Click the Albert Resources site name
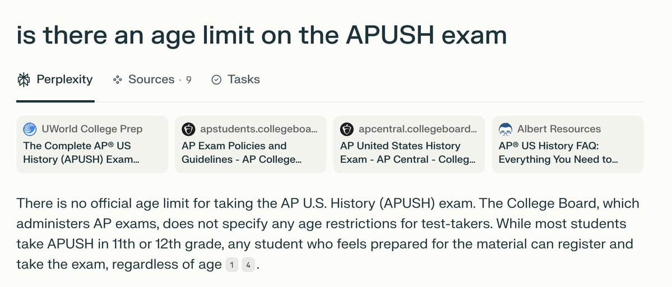Screen dimensions: 672x287 559,129
